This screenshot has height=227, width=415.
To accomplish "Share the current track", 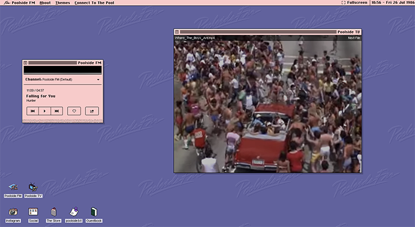I will (92, 111).
